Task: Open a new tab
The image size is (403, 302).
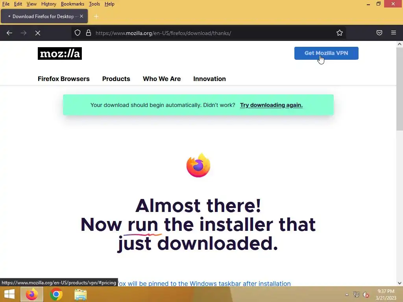Action: tap(96, 17)
